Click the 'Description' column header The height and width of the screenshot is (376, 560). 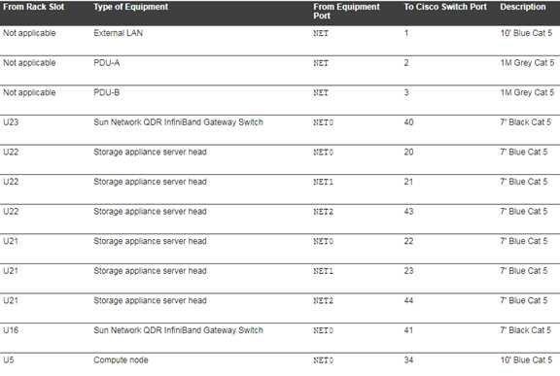pos(523,7)
